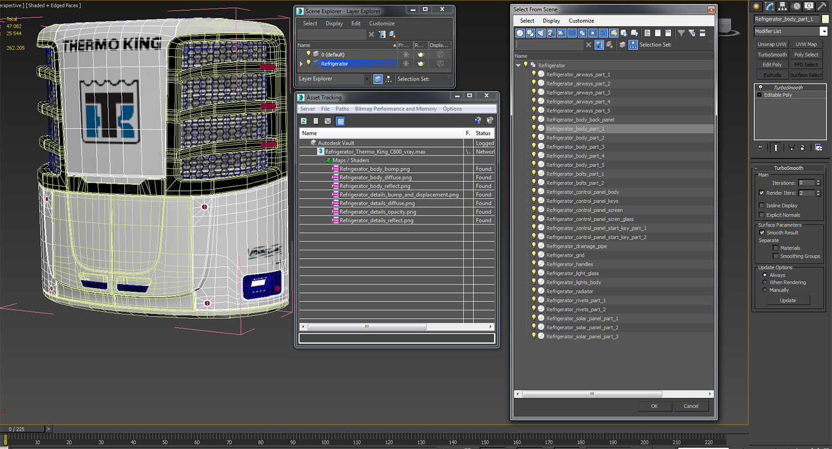Select Manually update option

click(765, 290)
